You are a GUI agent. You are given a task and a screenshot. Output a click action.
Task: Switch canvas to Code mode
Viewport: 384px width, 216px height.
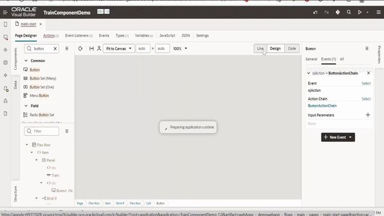[292, 49]
